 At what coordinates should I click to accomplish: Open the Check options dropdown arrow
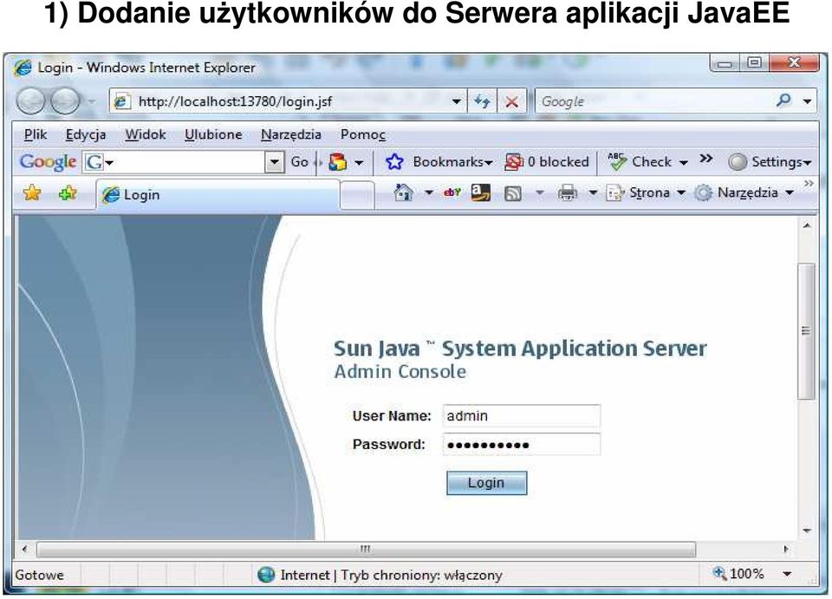(x=684, y=163)
